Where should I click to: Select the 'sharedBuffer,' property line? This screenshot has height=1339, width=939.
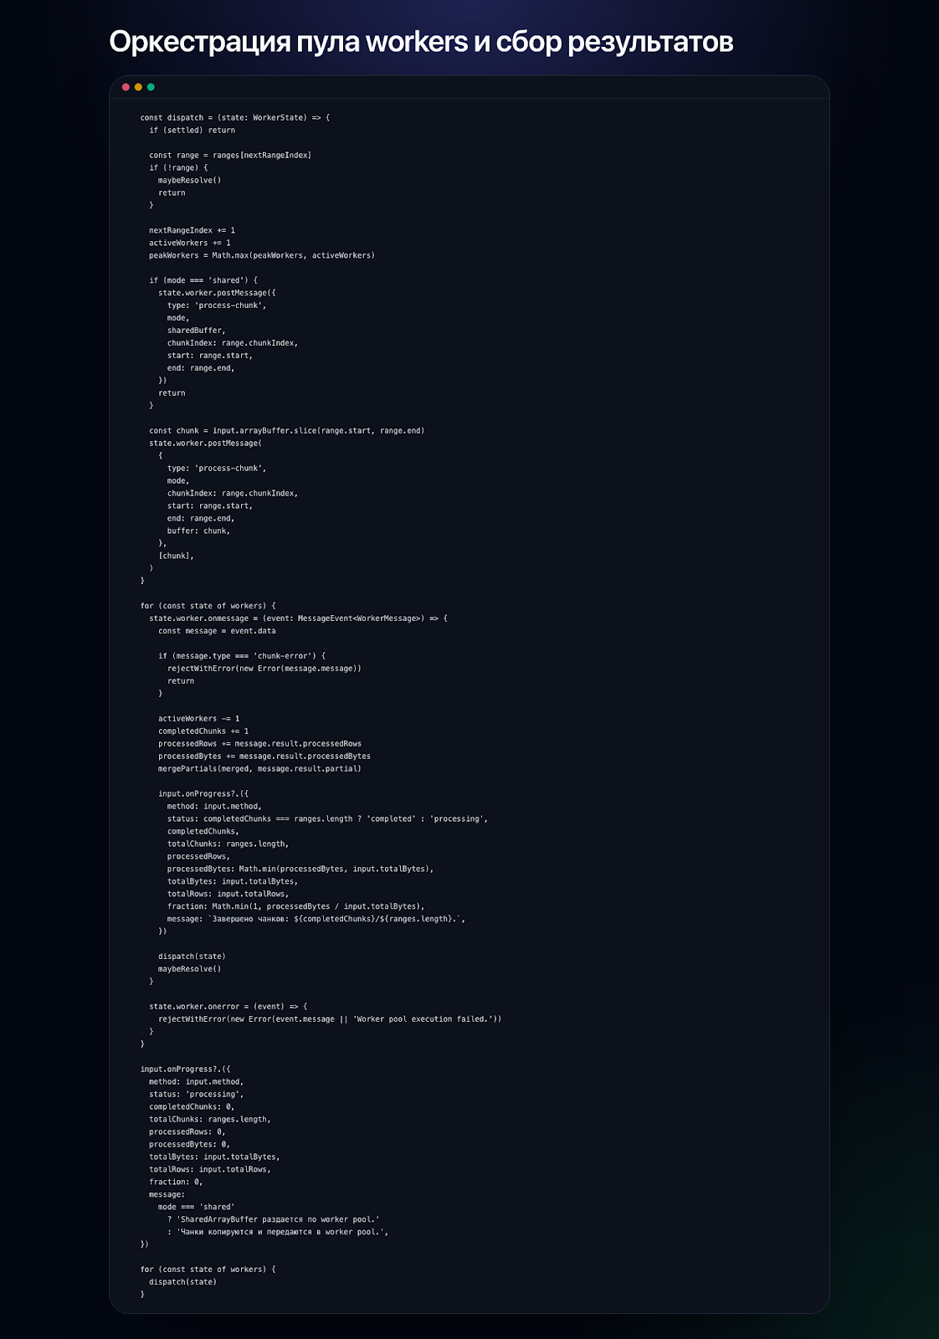point(196,331)
